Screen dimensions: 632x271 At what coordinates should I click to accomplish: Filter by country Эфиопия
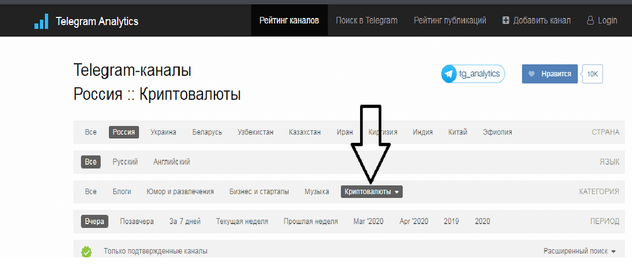pyautogui.click(x=497, y=132)
